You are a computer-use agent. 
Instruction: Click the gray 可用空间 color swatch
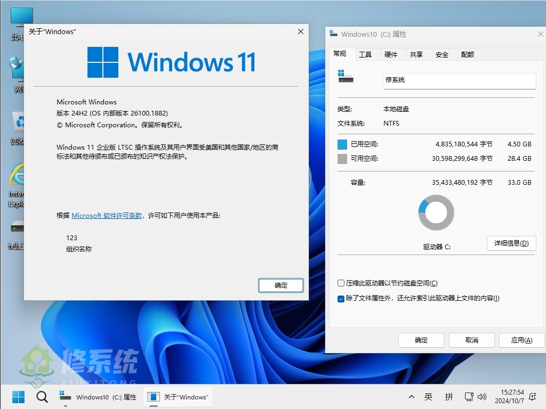click(x=342, y=159)
